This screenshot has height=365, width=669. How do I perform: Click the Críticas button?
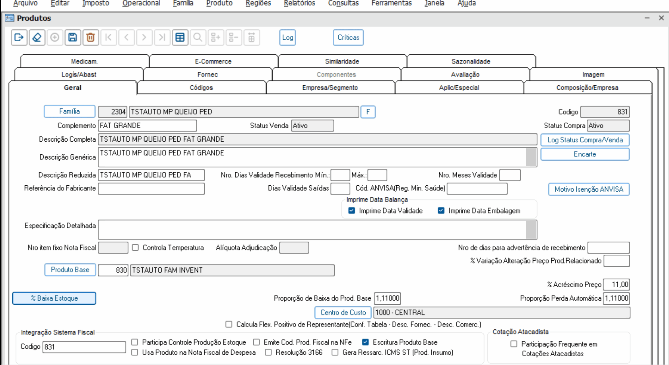[348, 38]
